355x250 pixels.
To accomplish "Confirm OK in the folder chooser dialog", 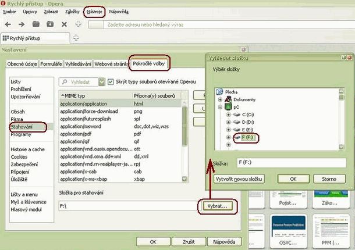I will (x=293, y=179).
